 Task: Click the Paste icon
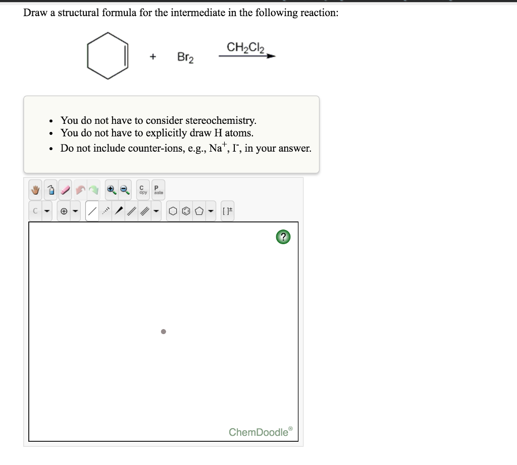point(157,190)
